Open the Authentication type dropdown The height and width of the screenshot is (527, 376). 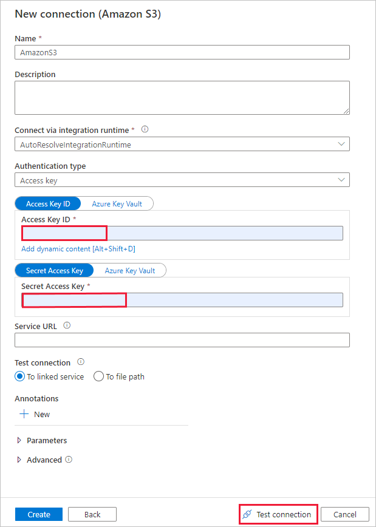[x=182, y=180]
